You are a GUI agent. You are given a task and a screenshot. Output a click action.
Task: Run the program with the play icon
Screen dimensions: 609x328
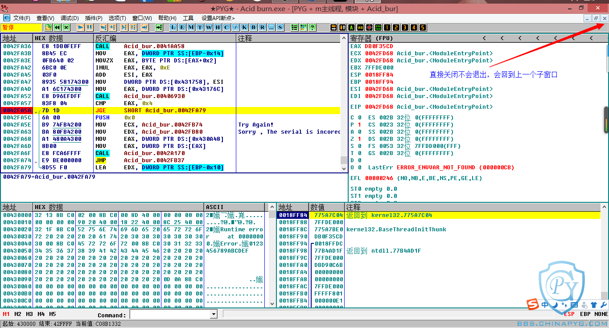tap(80, 27)
